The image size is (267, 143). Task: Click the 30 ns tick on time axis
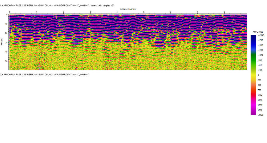(6, 42)
